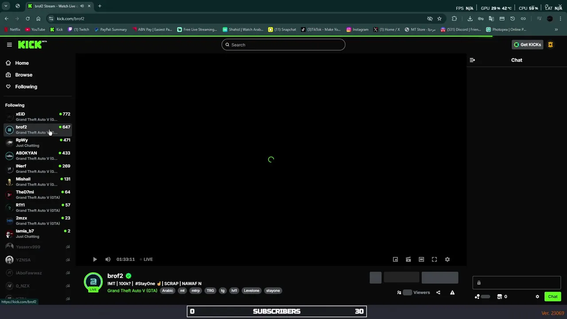This screenshot has width=567, height=319.
Task: Mute the player volume icon
Action: click(108, 260)
